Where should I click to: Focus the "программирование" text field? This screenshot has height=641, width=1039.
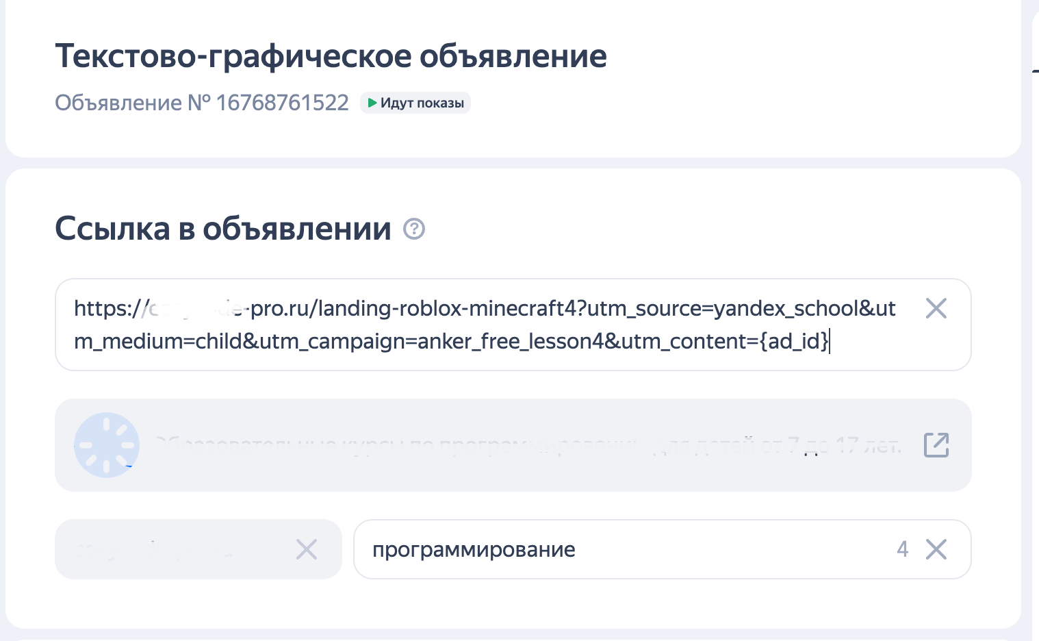coord(616,549)
